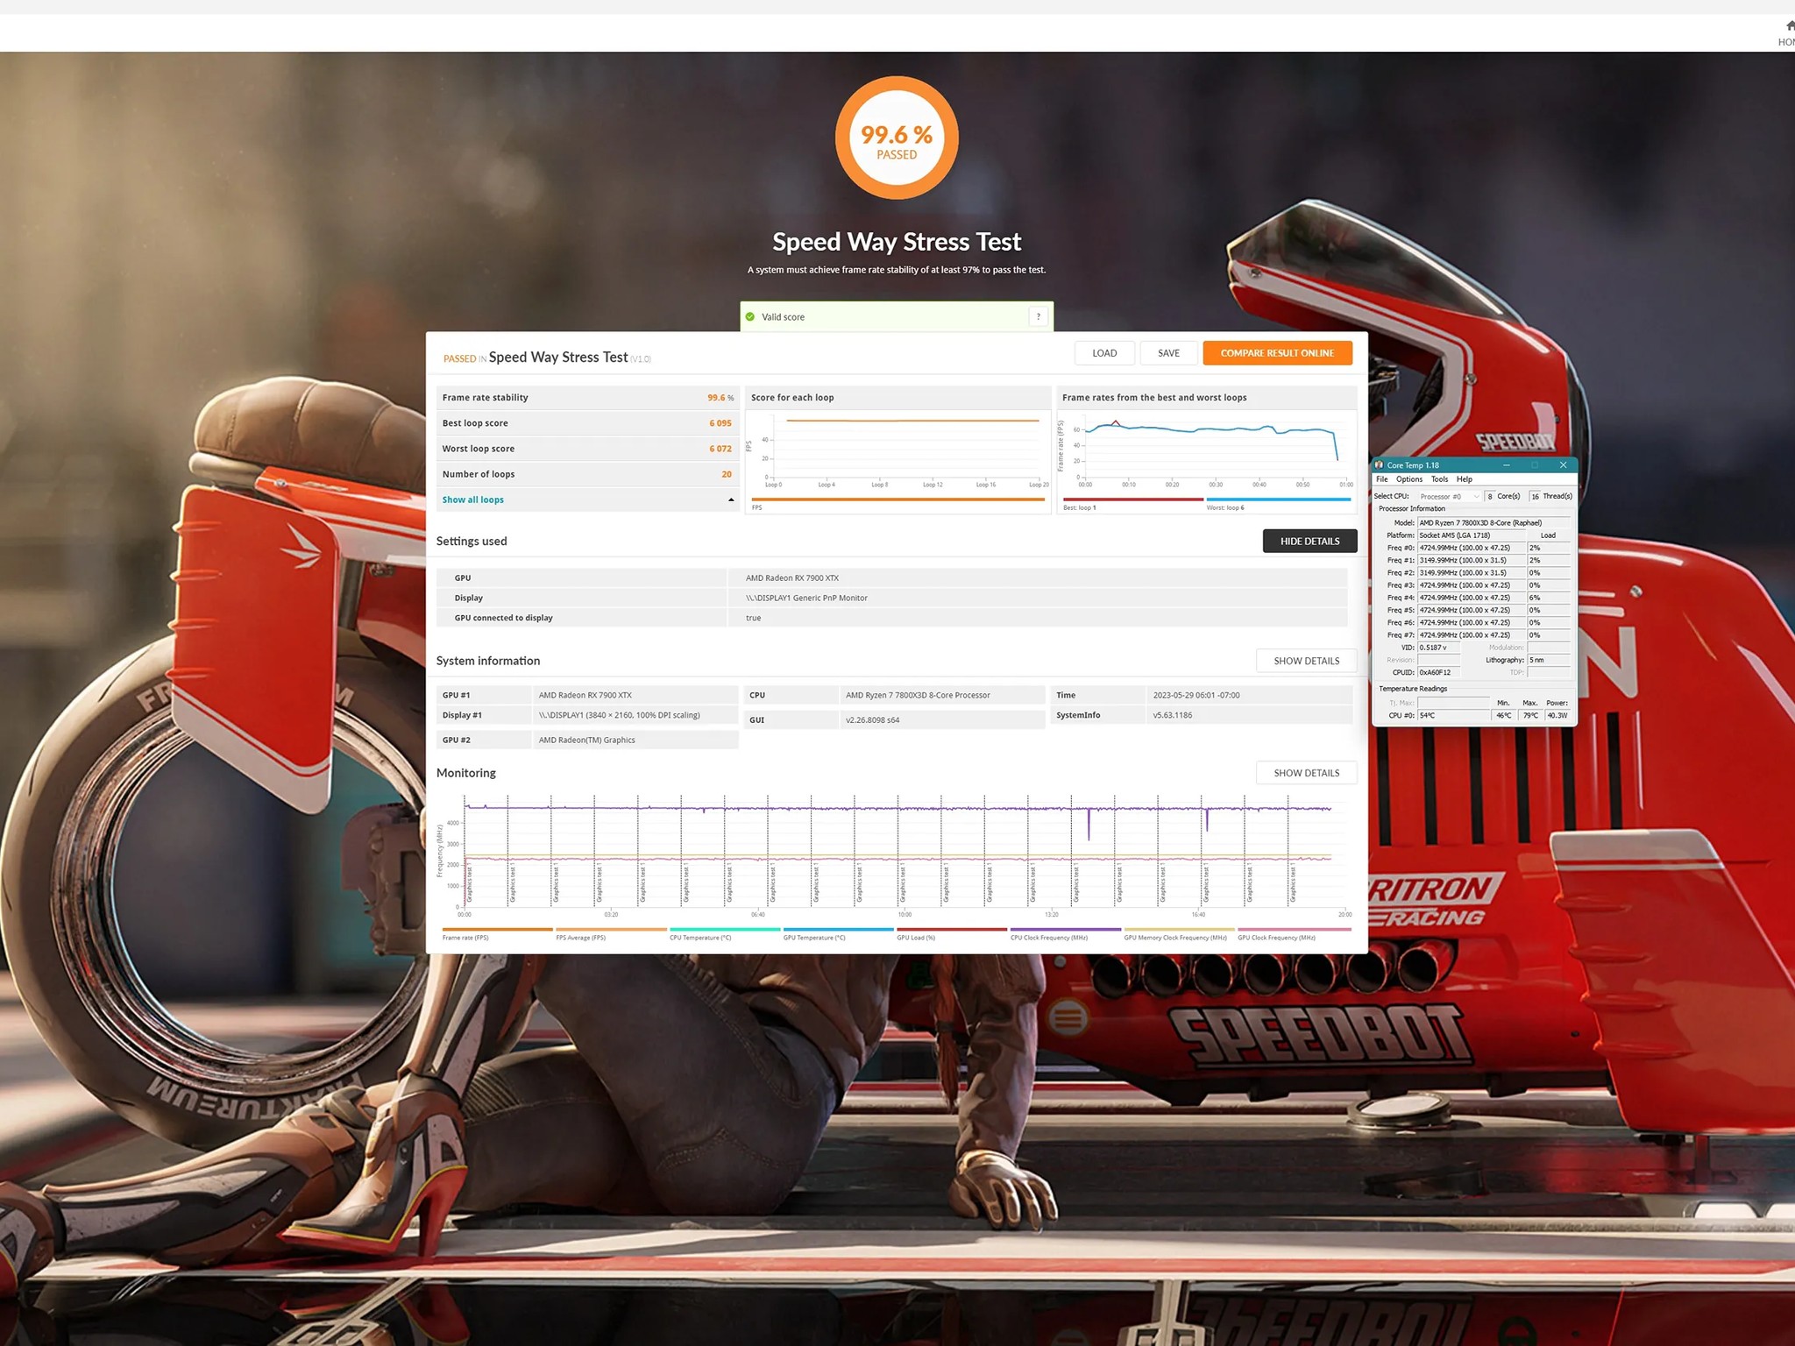Click the blue Worst: loop 6 legend bar

tap(1279, 499)
